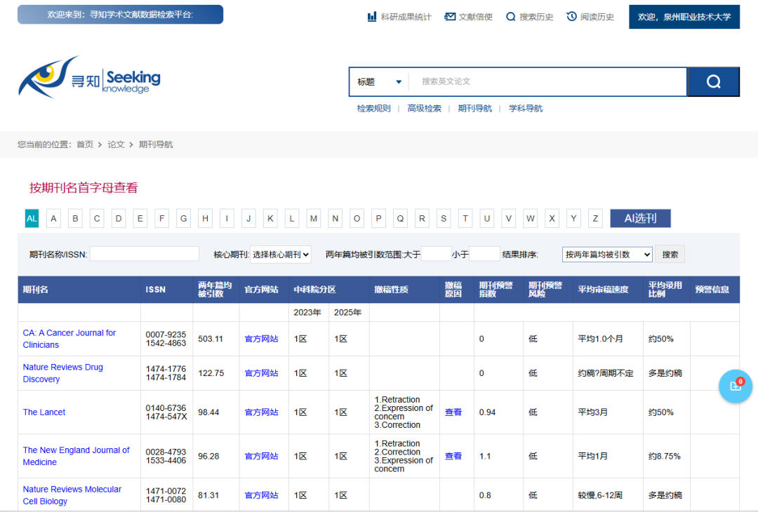Viewport: 758px width, 512px height.
Task: Open 搜索历史 search history icon
Action: pos(511,17)
